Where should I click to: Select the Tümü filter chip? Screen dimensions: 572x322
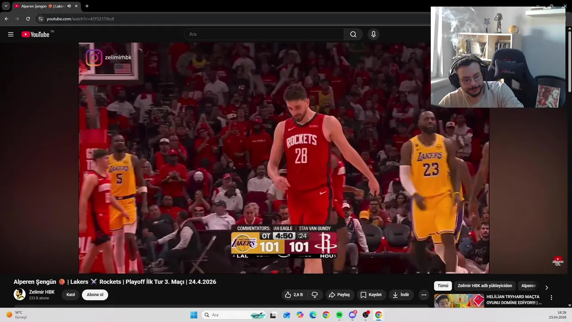443,286
